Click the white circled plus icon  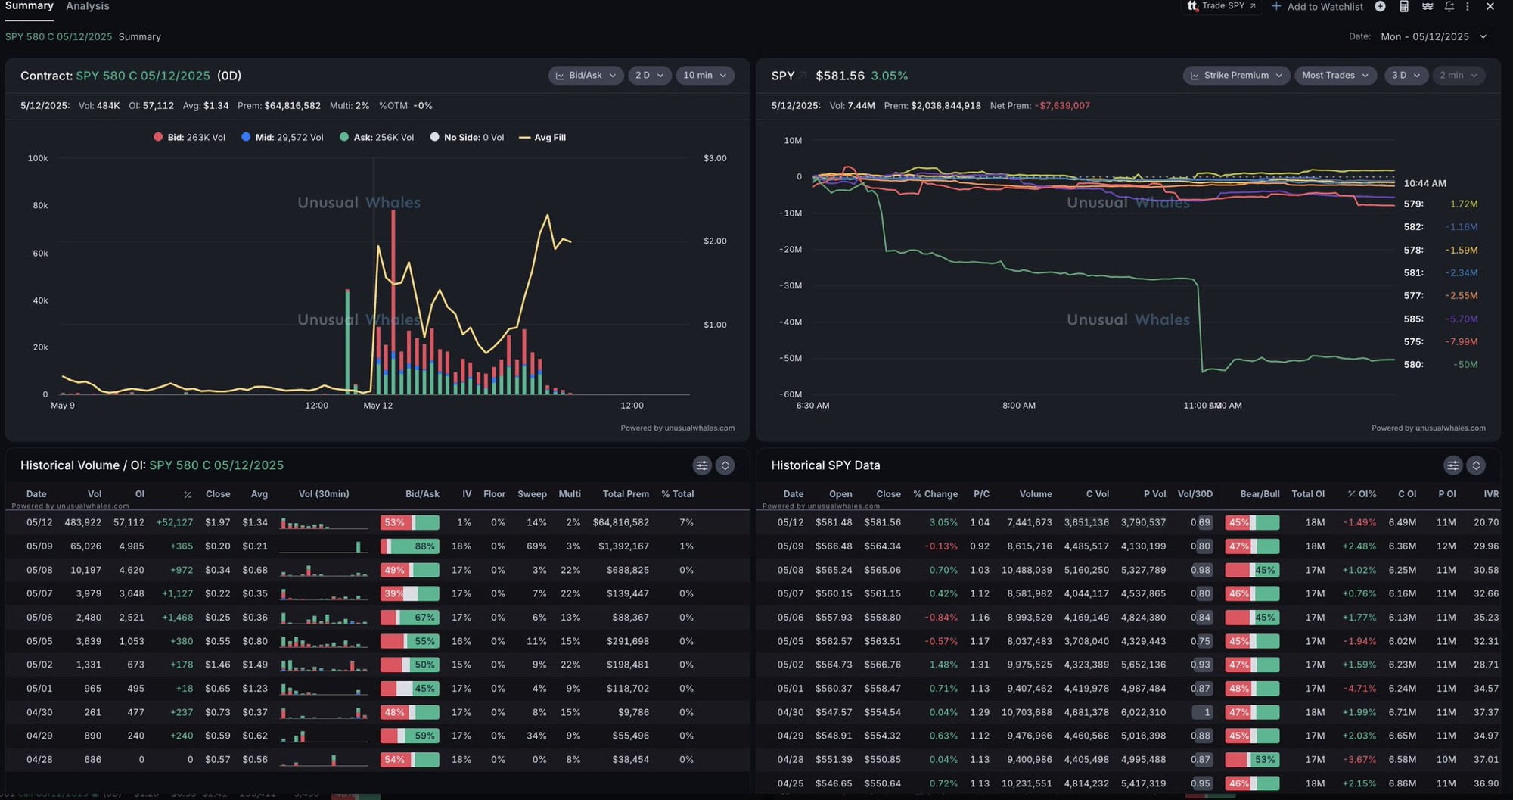point(1380,6)
